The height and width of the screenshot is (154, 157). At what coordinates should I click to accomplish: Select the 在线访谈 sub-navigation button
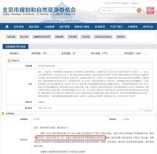click(x=86, y=37)
